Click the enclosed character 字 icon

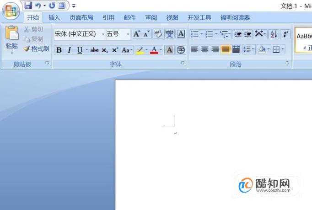181,50
